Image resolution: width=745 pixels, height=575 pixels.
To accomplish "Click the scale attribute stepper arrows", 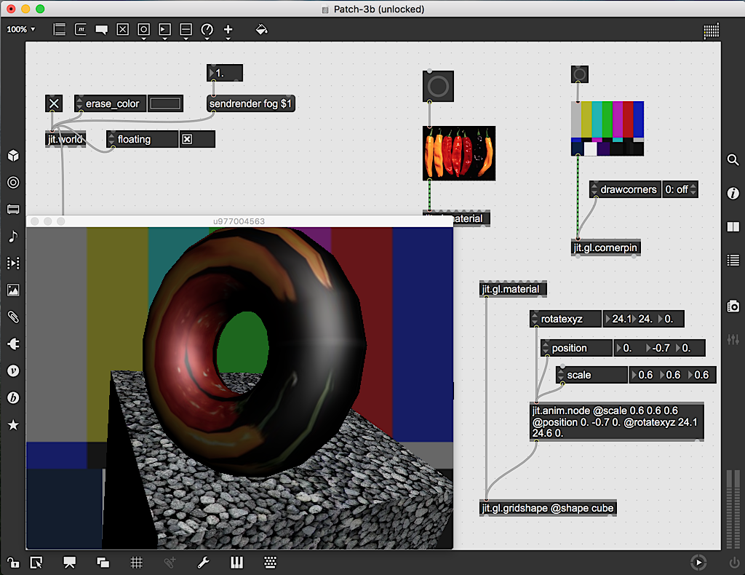I will click(x=561, y=375).
